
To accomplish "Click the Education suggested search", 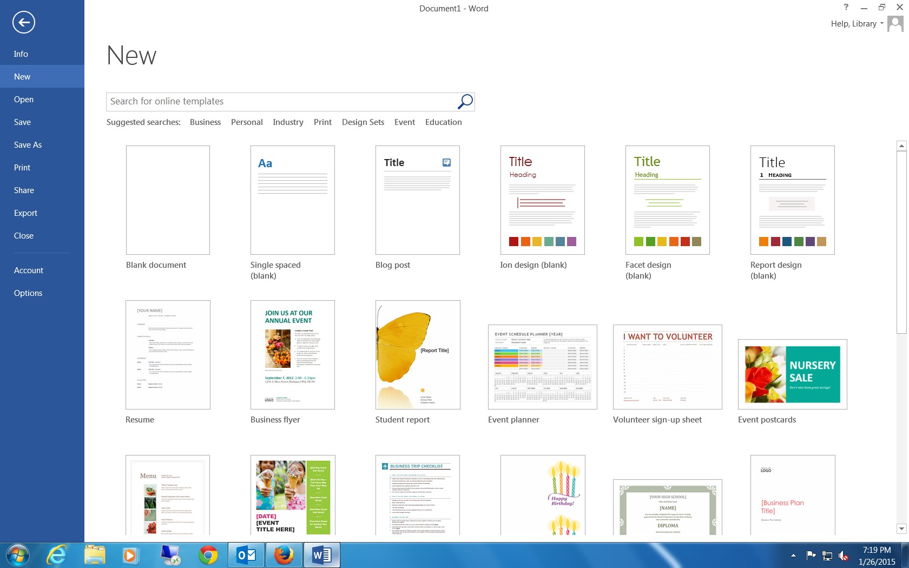I will [x=444, y=122].
